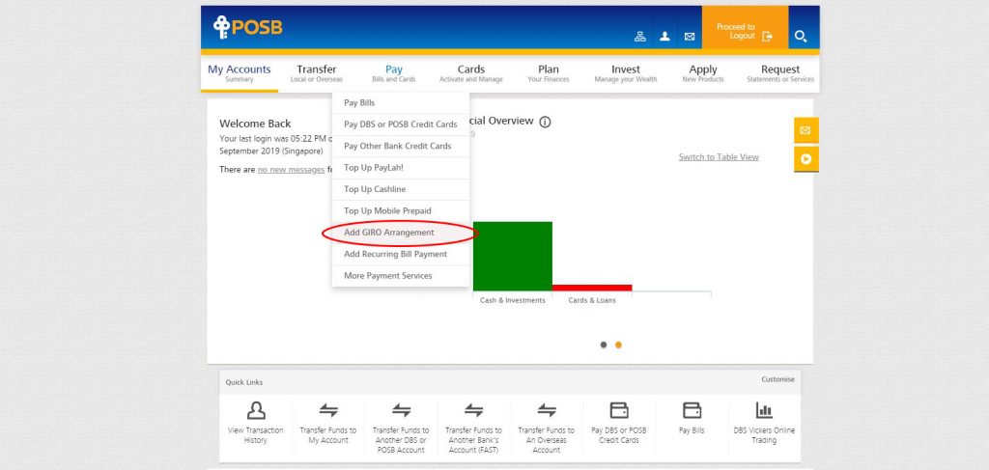Select Top Up Mobile Prepaid
This screenshot has width=989, height=470.
click(401, 210)
